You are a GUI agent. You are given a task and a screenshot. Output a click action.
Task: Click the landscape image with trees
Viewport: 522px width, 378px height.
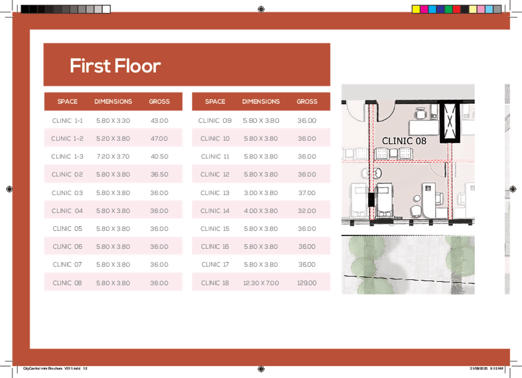click(x=408, y=264)
